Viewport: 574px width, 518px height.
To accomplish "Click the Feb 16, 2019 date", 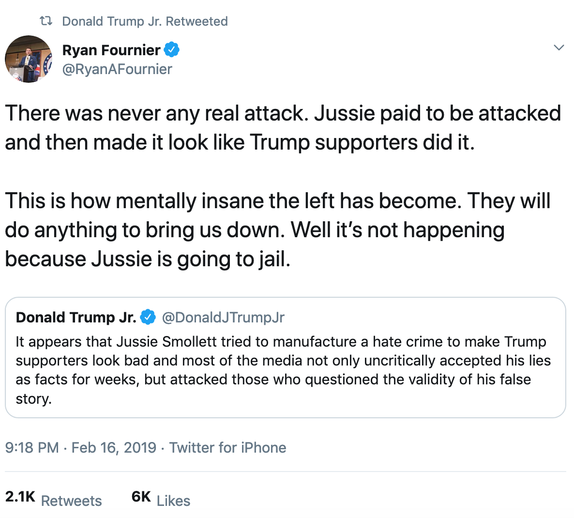I will click(x=114, y=447).
